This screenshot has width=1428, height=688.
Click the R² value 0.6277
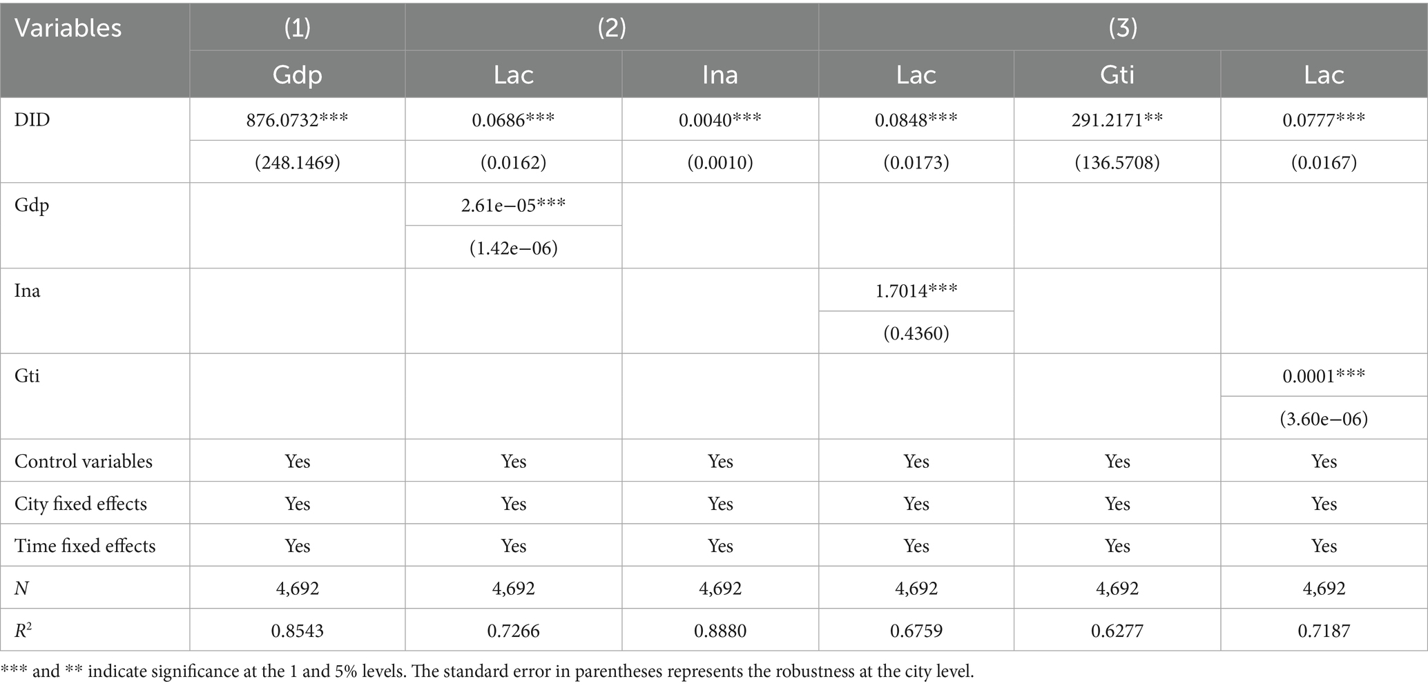coord(1117,631)
